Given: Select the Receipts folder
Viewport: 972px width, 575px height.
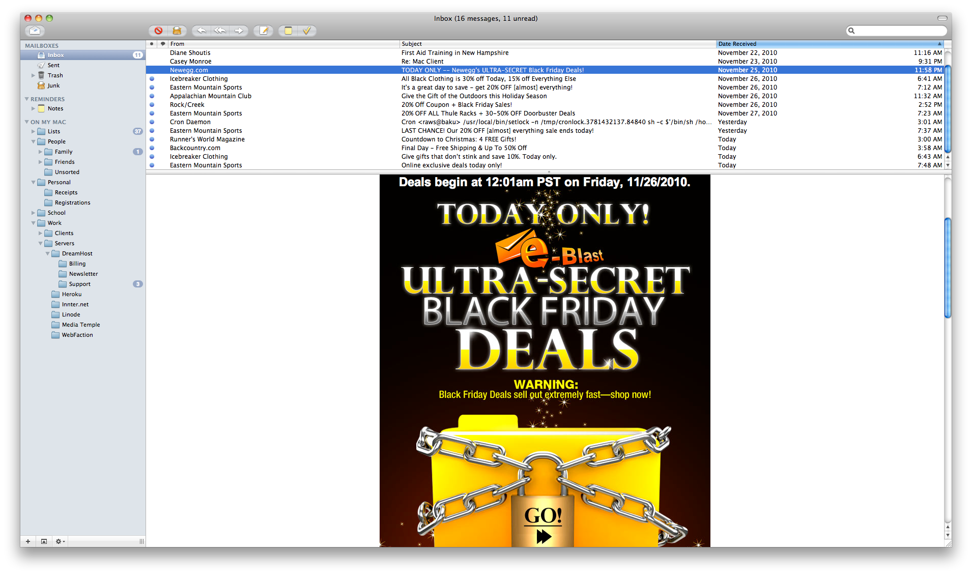Looking at the screenshot, I should (x=83, y=192).
